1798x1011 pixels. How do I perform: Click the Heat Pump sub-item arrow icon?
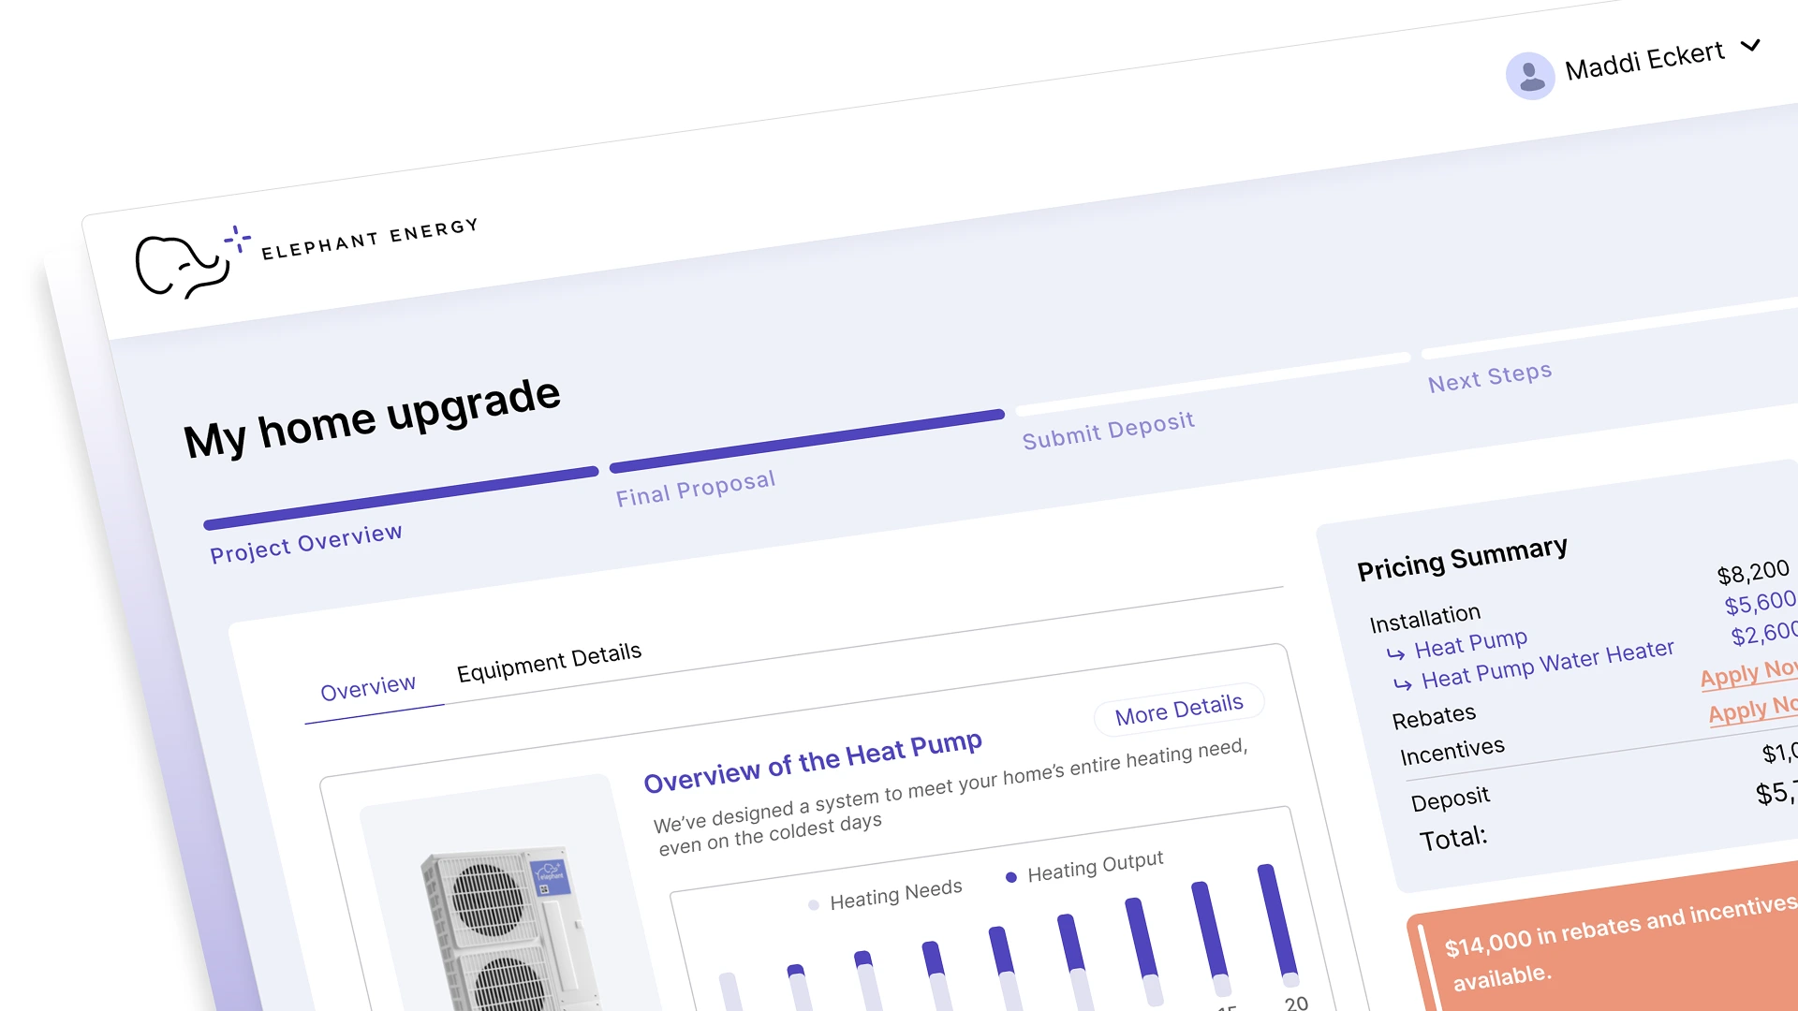click(1395, 653)
